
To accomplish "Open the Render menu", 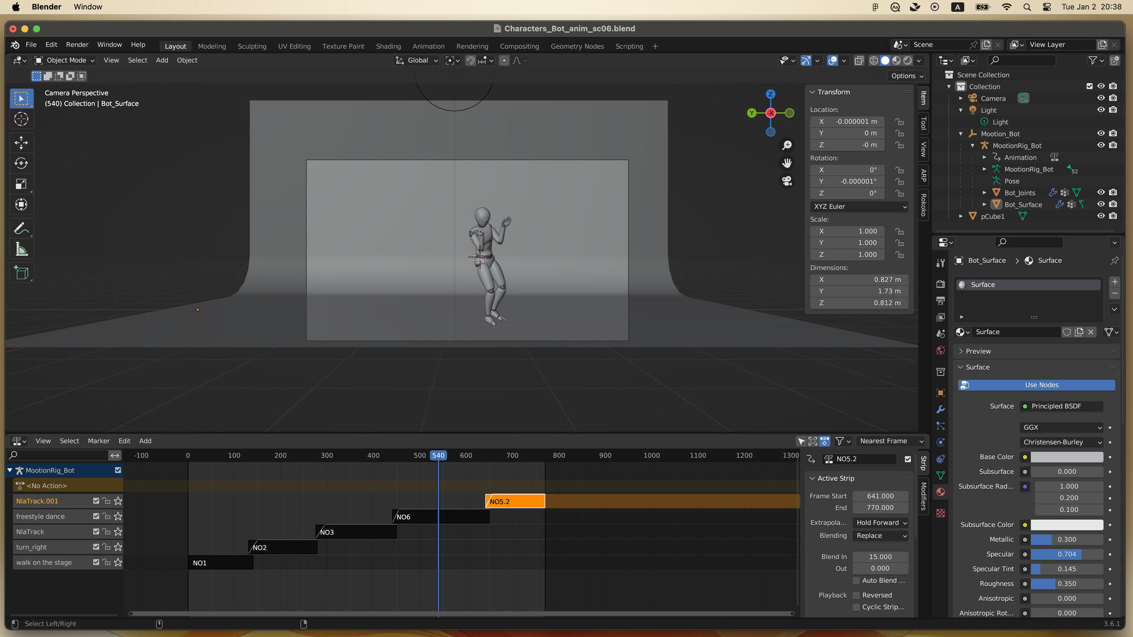I will point(77,45).
